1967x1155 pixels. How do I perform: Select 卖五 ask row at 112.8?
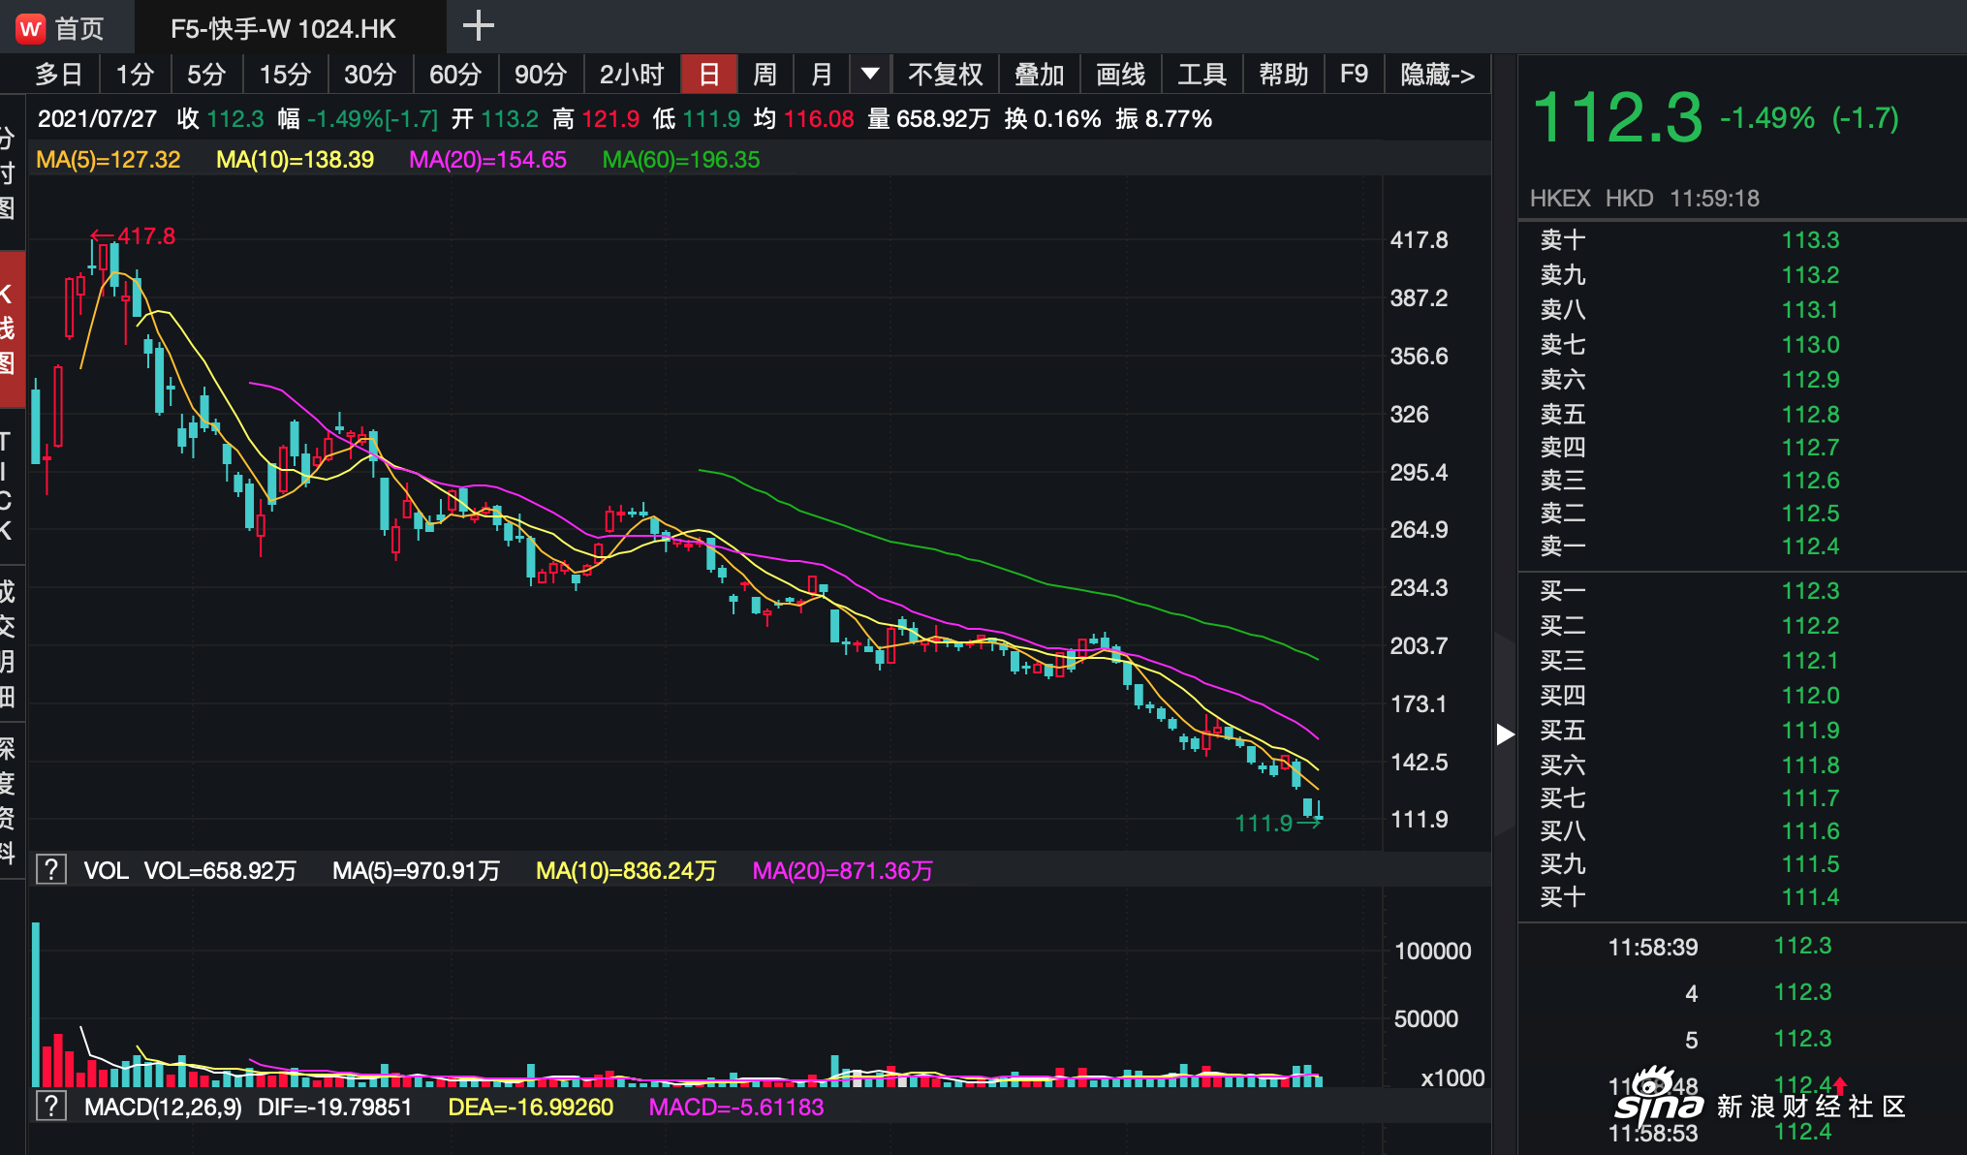(x=1742, y=414)
